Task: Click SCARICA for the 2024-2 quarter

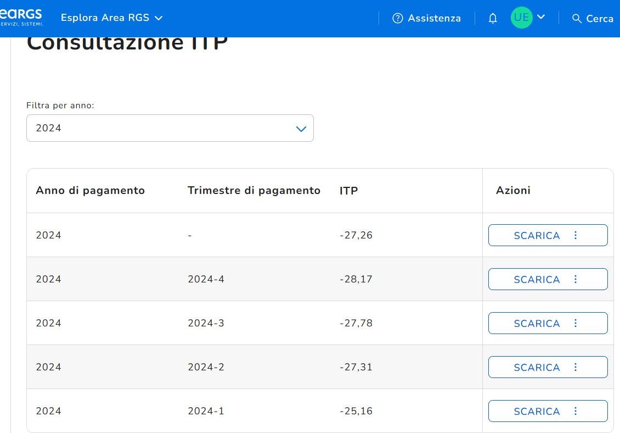Action: pos(537,367)
